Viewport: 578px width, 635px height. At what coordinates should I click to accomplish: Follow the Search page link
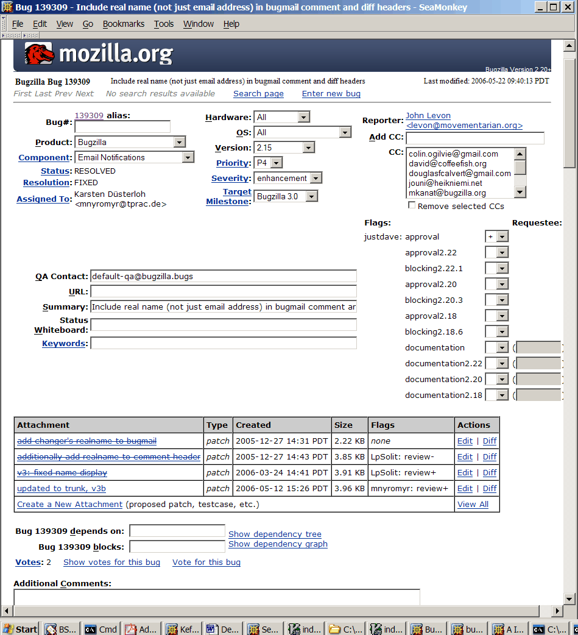coord(258,94)
